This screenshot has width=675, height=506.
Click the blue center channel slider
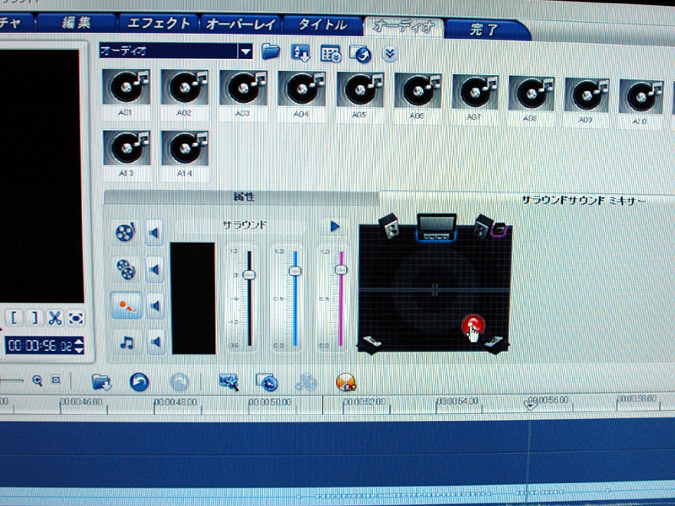pos(294,271)
